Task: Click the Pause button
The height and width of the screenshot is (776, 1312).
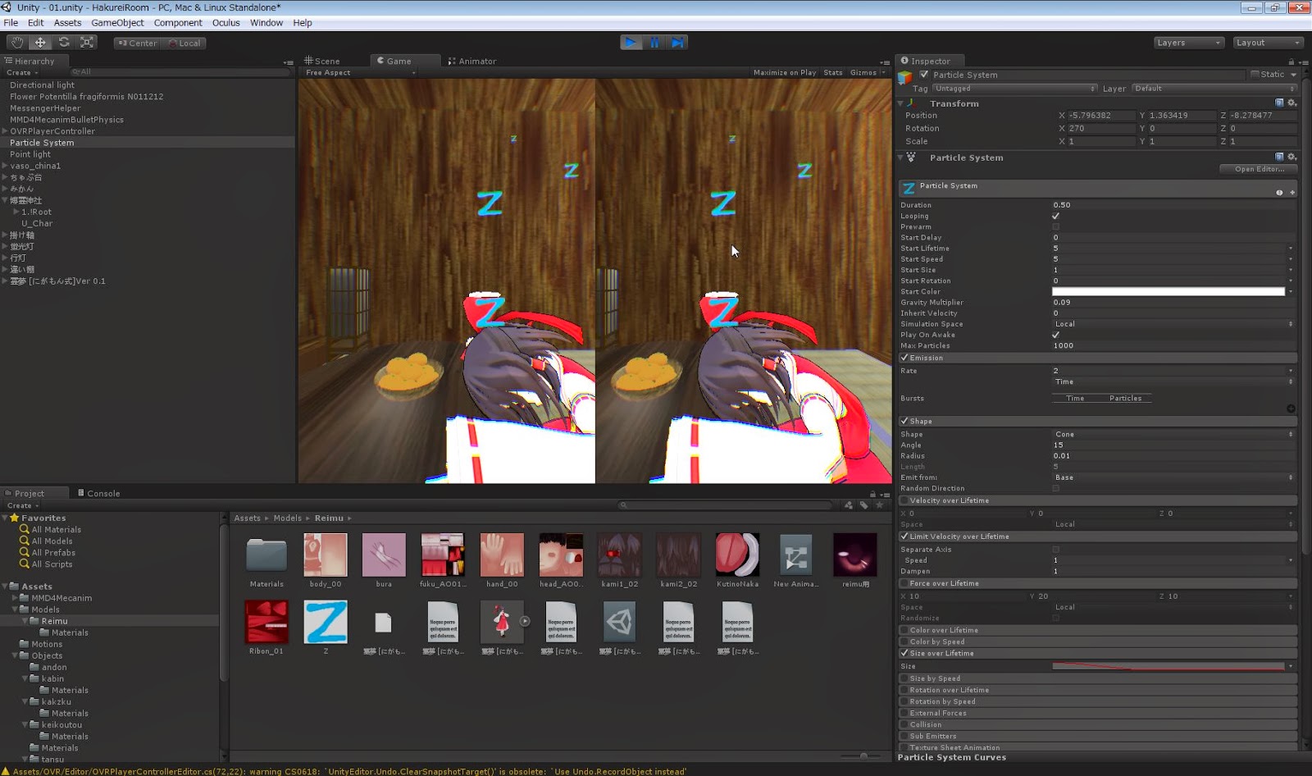Action: click(654, 43)
